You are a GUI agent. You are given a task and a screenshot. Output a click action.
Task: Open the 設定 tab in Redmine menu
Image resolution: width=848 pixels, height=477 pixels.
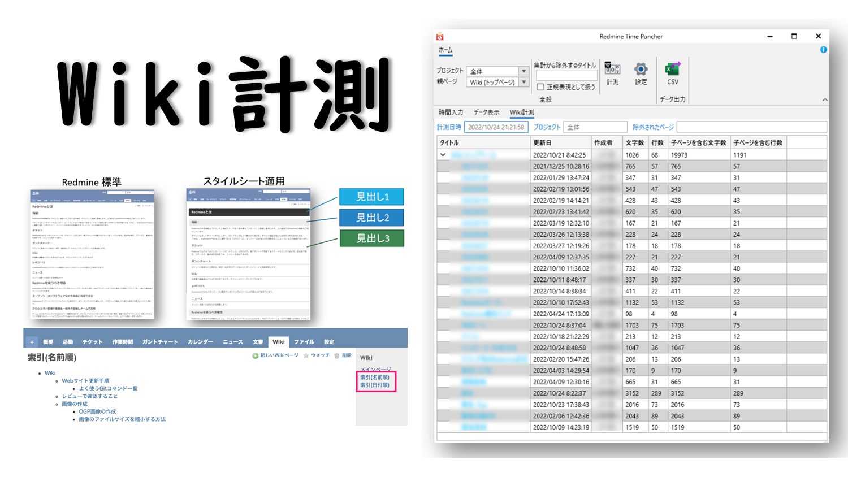[x=329, y=342]
